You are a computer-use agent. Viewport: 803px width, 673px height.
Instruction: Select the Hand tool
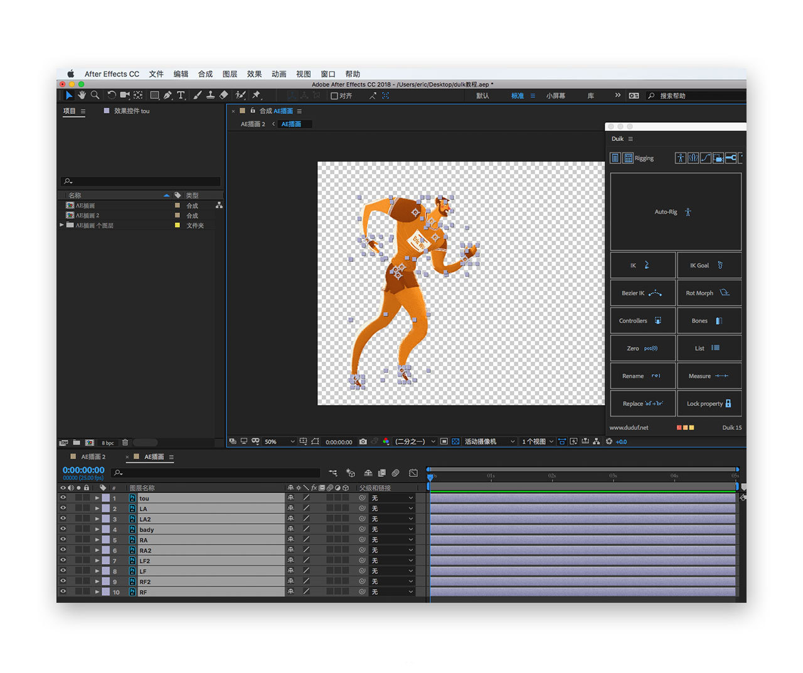pos(82,95)
